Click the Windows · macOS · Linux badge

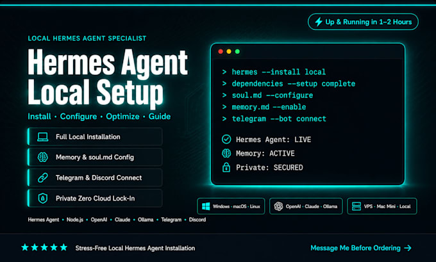click(x=231, y=206)
